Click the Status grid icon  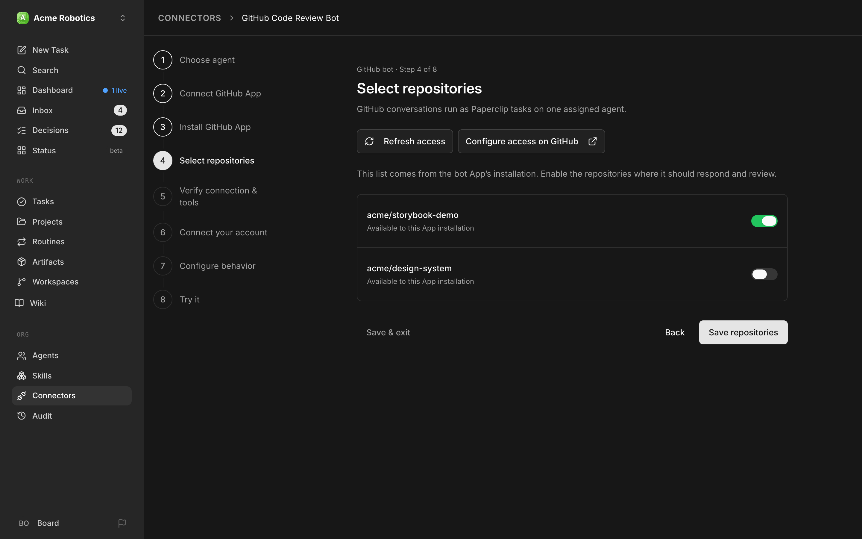pyautogui.click(x=21, y=150)
